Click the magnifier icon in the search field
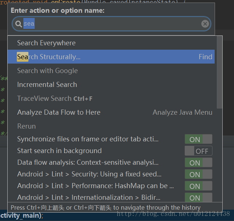234x221 pixels. [x=19, y=24]
